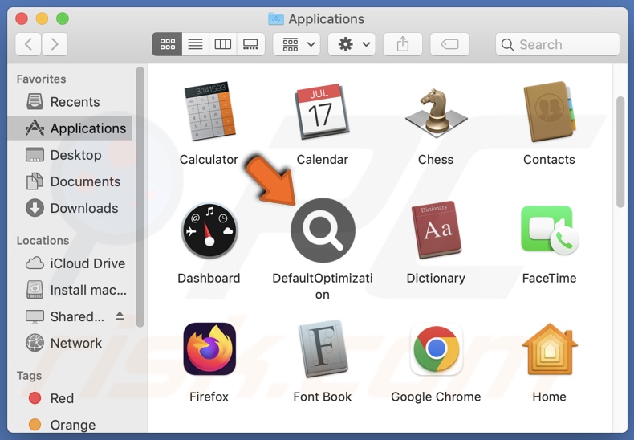Open Documents in the sidebar

pos(70,181)
